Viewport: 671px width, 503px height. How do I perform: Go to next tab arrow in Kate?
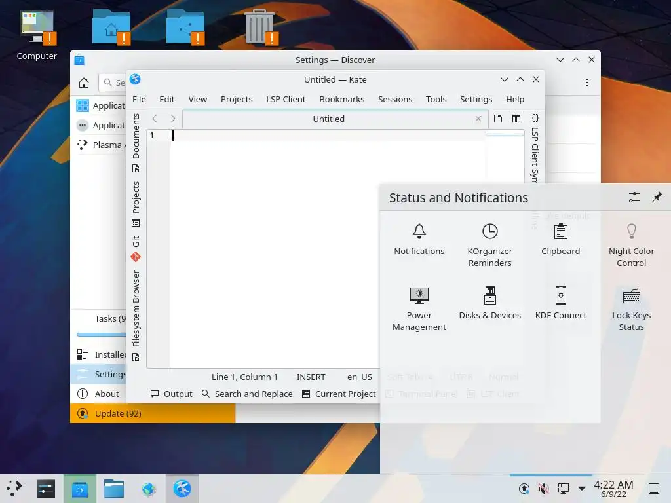tap(173, 119)
